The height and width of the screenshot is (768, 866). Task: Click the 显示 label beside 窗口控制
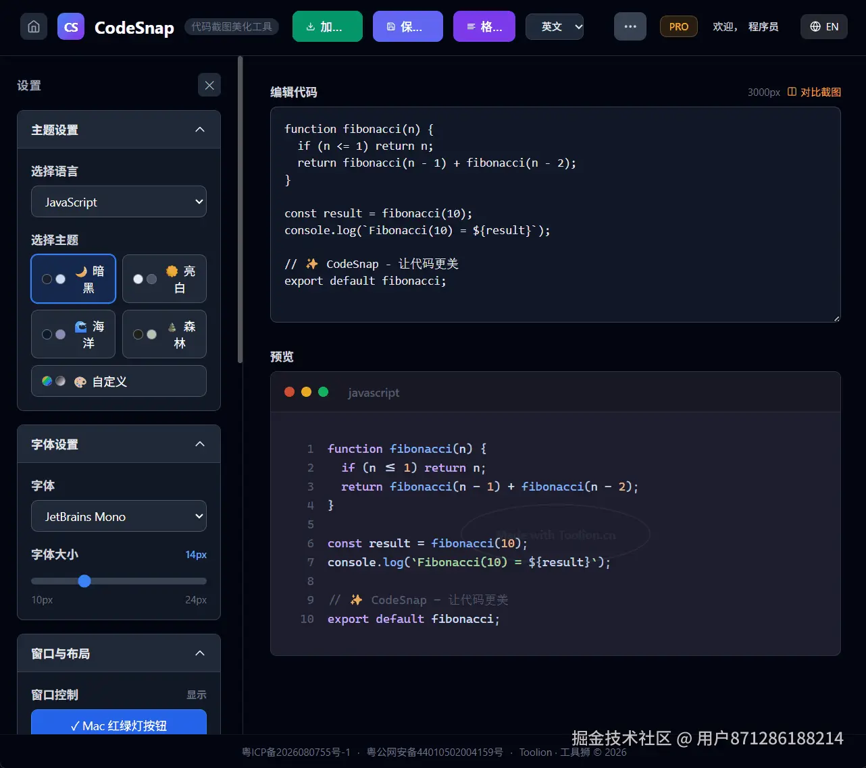pos(197,694)
